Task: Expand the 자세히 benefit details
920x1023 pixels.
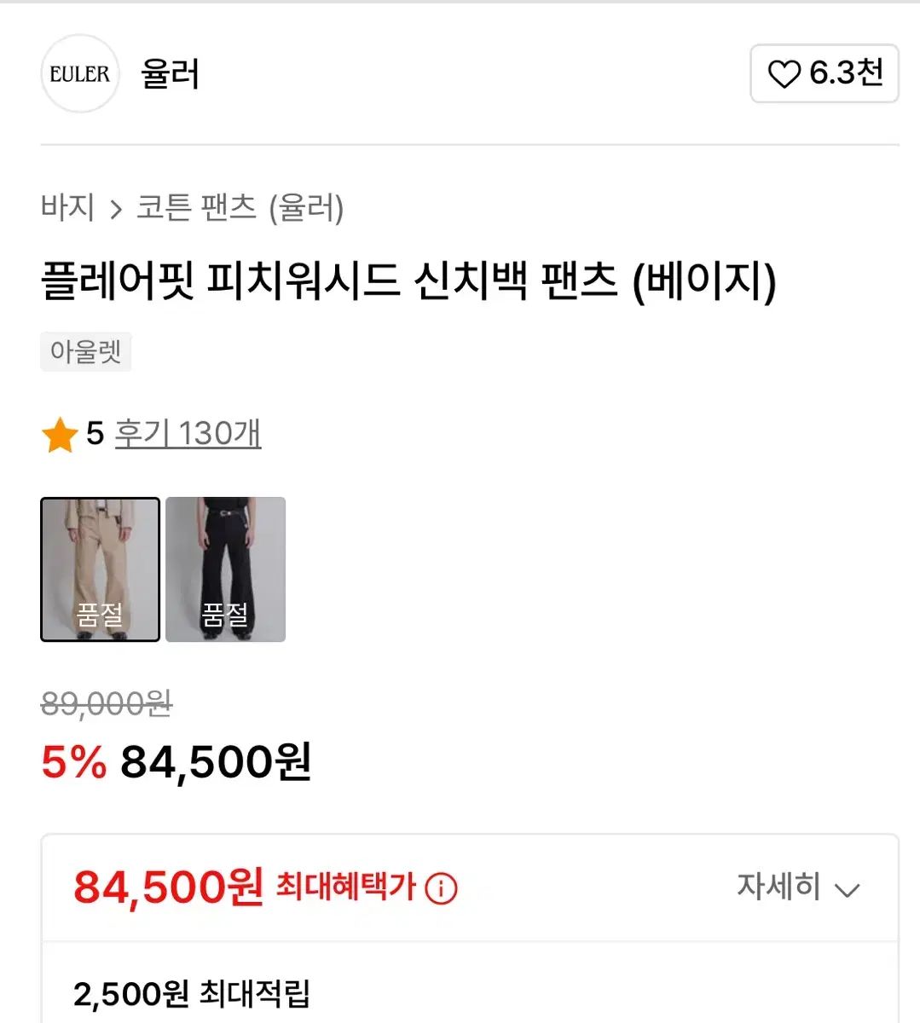Action: 778,887
